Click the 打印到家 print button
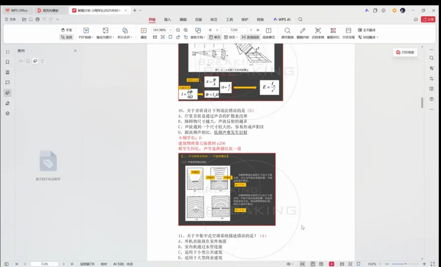 (x=405, y=52)
